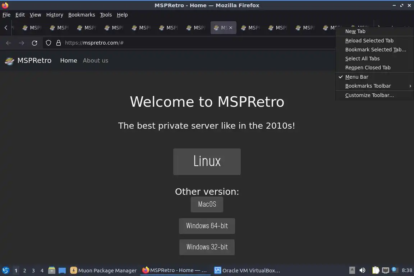Screen dimensions: 414x276
Task: Open the Bookmarks menu
Action: (82, 15)
